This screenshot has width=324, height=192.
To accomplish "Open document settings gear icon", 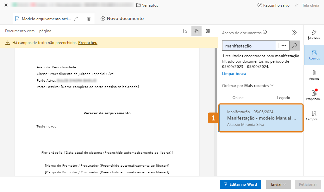I will (208, 31).
